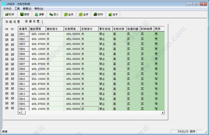Click the 数字 indicator in status bar
This screenshot has width=209, height=135.
point(193,132)
